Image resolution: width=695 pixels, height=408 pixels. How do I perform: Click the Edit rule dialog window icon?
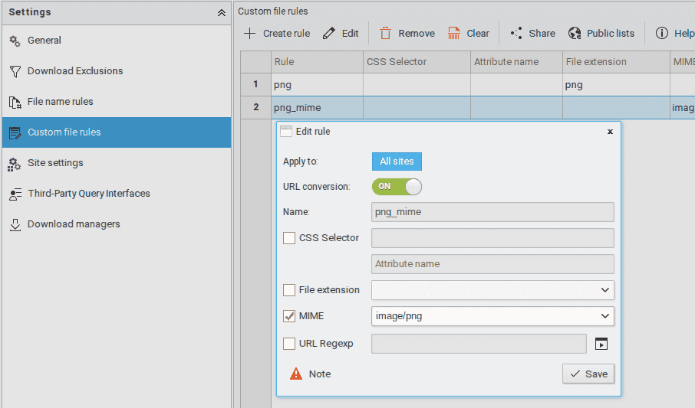(286, 132)
